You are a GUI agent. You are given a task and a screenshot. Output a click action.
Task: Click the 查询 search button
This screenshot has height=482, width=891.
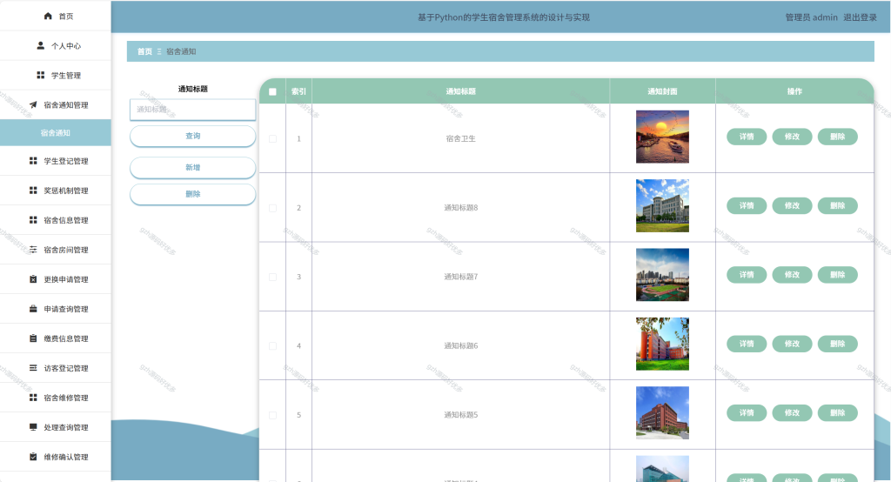[192, 136]
